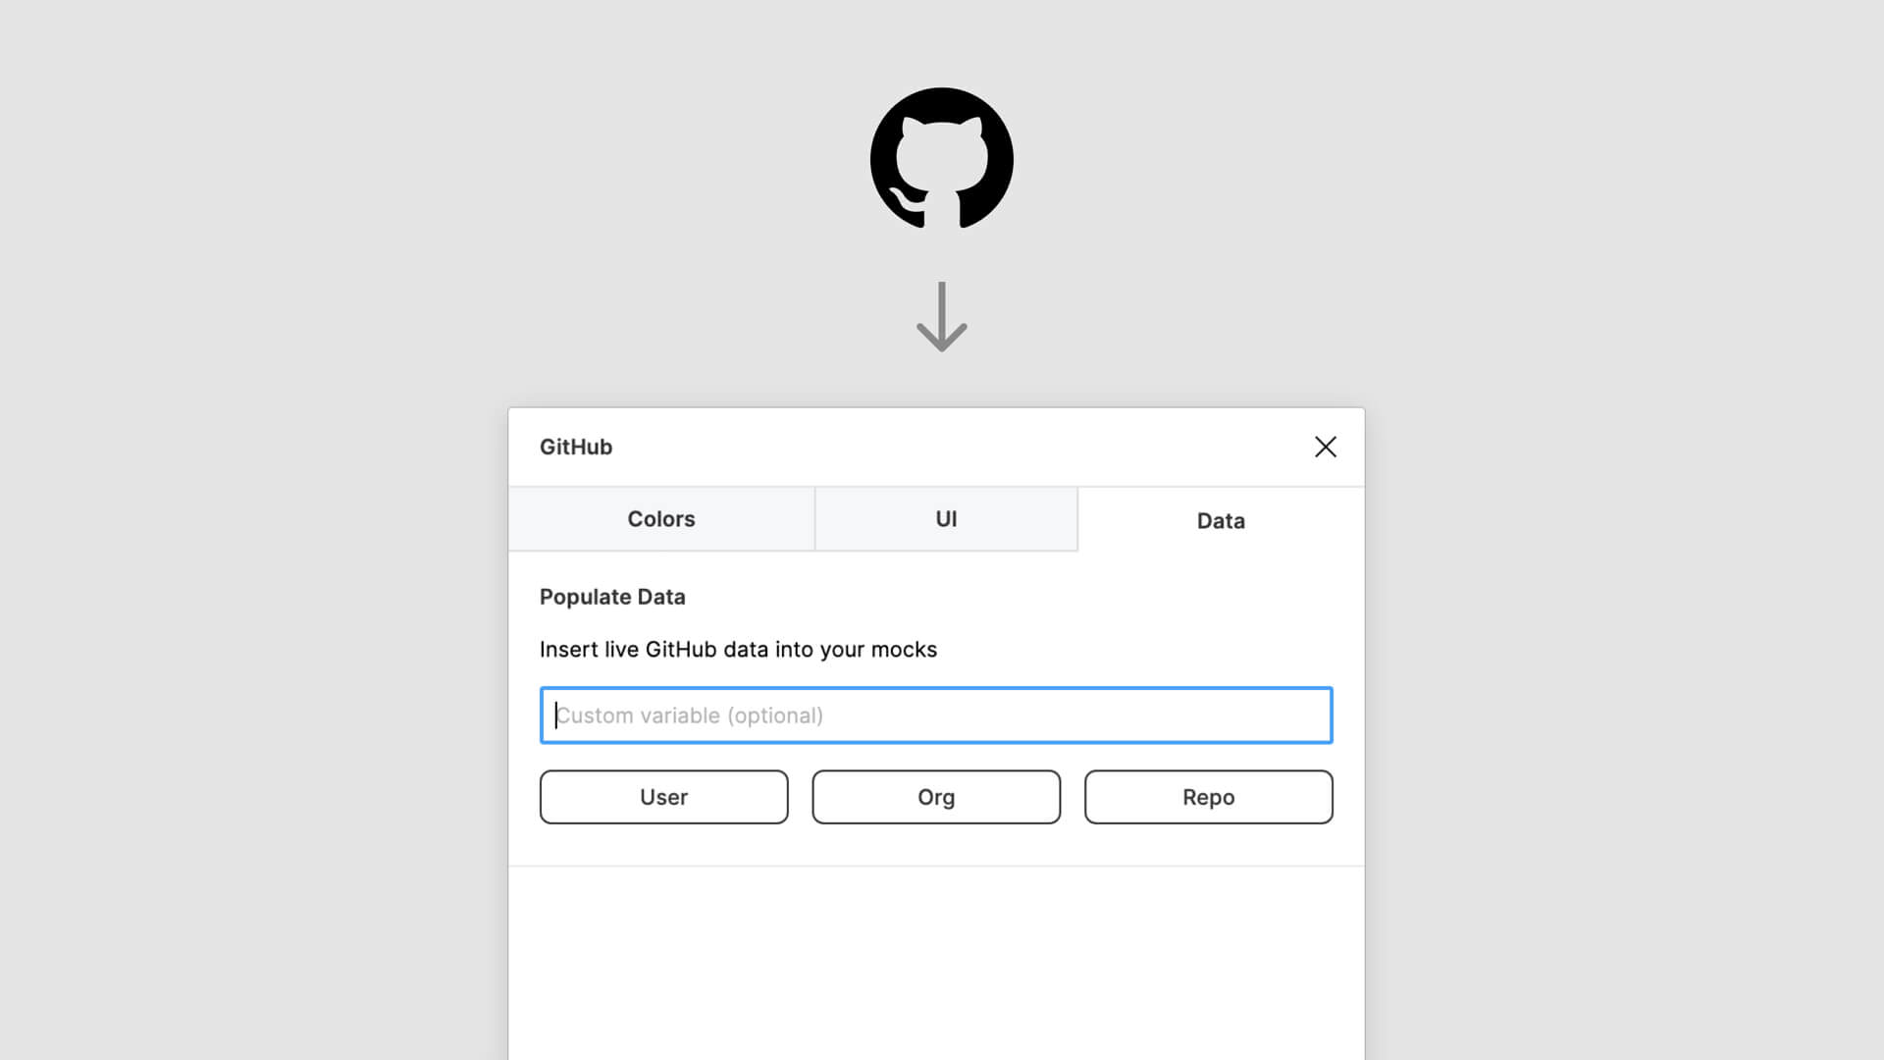Close the GitHub plugin dialog
1884x1060 pixels.
click(1325, 448)
